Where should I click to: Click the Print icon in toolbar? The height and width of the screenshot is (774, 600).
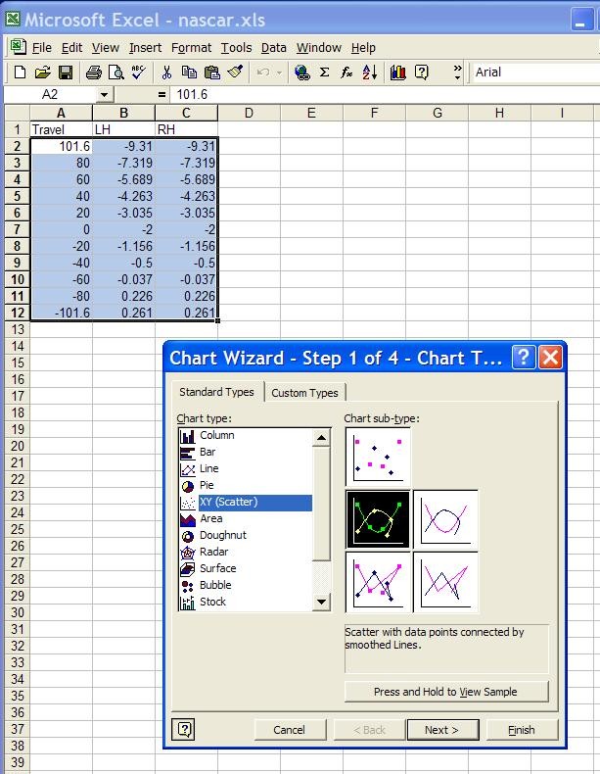94,73
